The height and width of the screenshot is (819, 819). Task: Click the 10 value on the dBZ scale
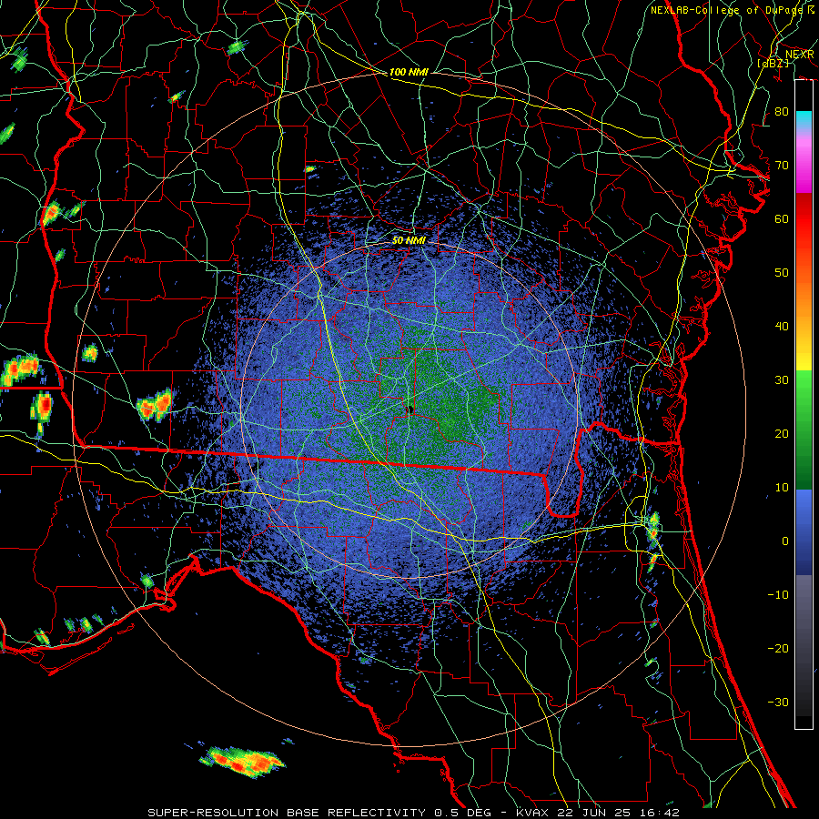782,488
